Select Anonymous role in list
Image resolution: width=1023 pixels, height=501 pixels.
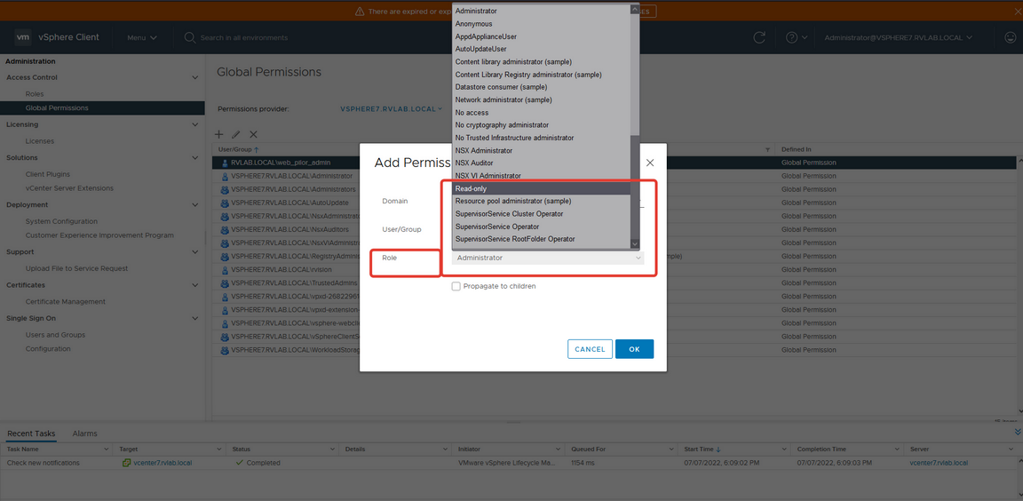coord(541,23)
